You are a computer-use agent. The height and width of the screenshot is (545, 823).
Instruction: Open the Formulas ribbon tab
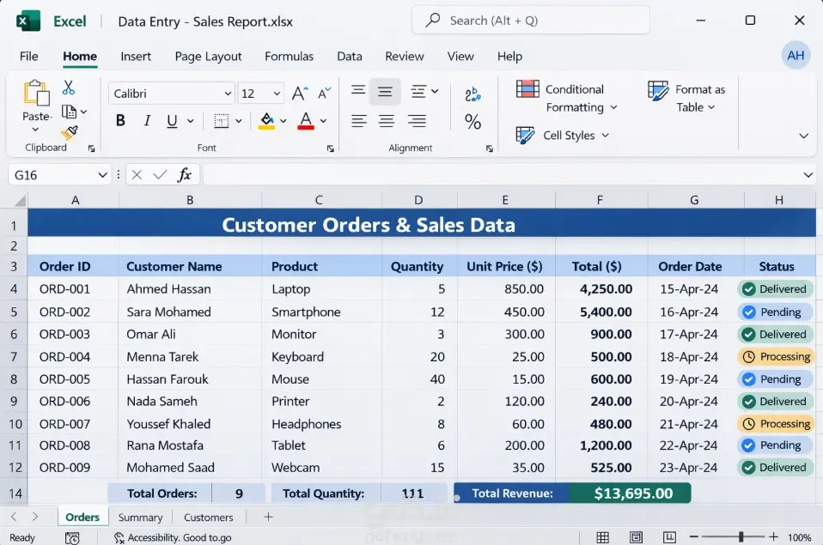289,56
